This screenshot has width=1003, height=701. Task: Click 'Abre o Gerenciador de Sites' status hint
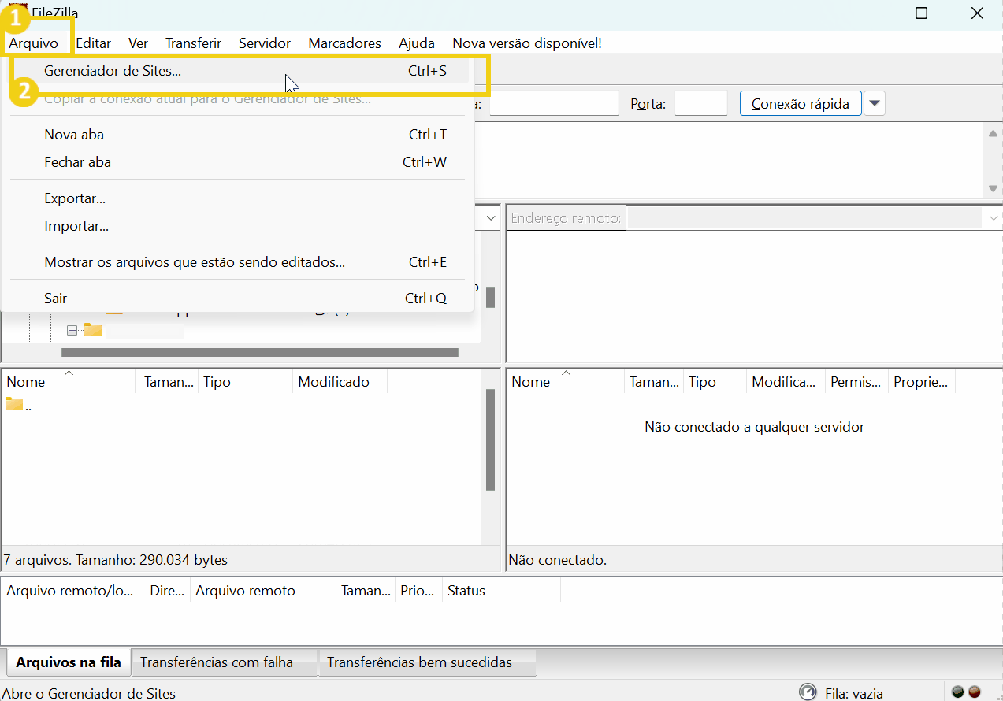coord(89,694)
